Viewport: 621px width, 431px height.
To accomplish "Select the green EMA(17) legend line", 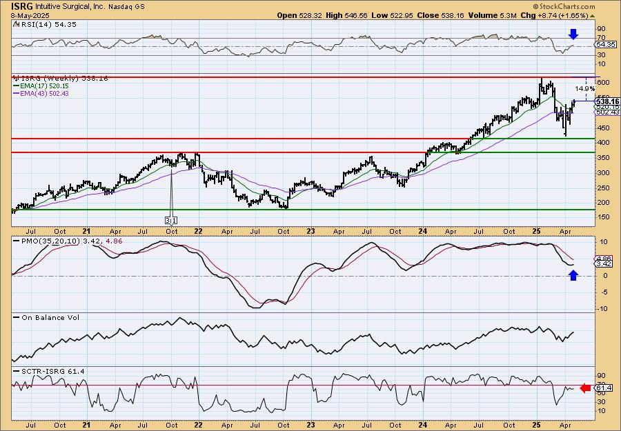I will tap(17, 86).
